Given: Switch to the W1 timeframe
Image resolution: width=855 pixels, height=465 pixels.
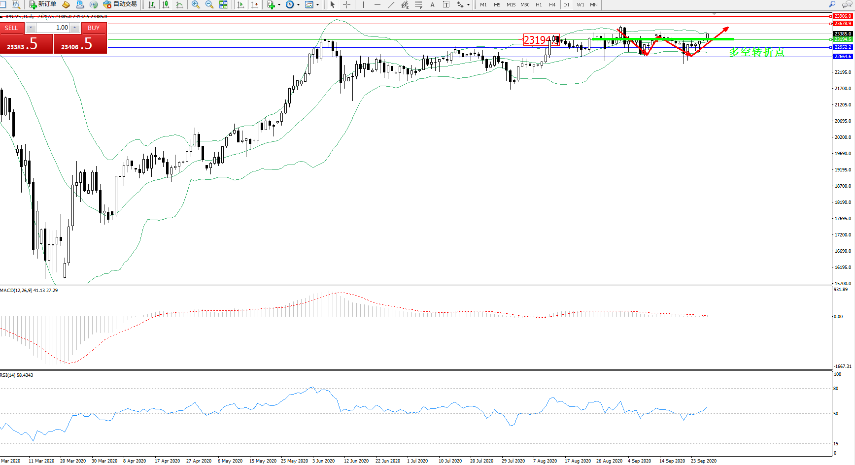Looking at the screenshot, I should (x=581, y=4).
